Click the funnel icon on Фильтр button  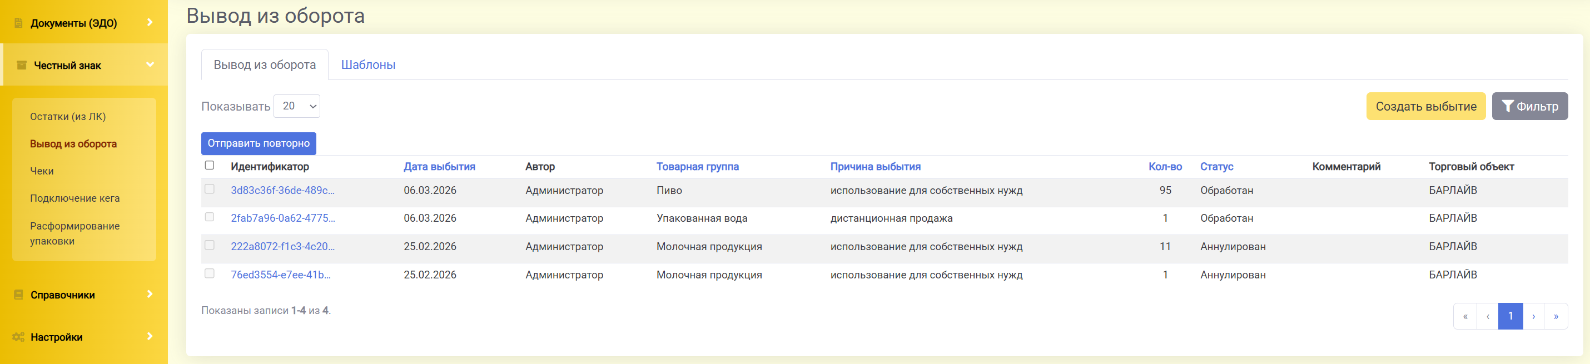(1507, 106)
